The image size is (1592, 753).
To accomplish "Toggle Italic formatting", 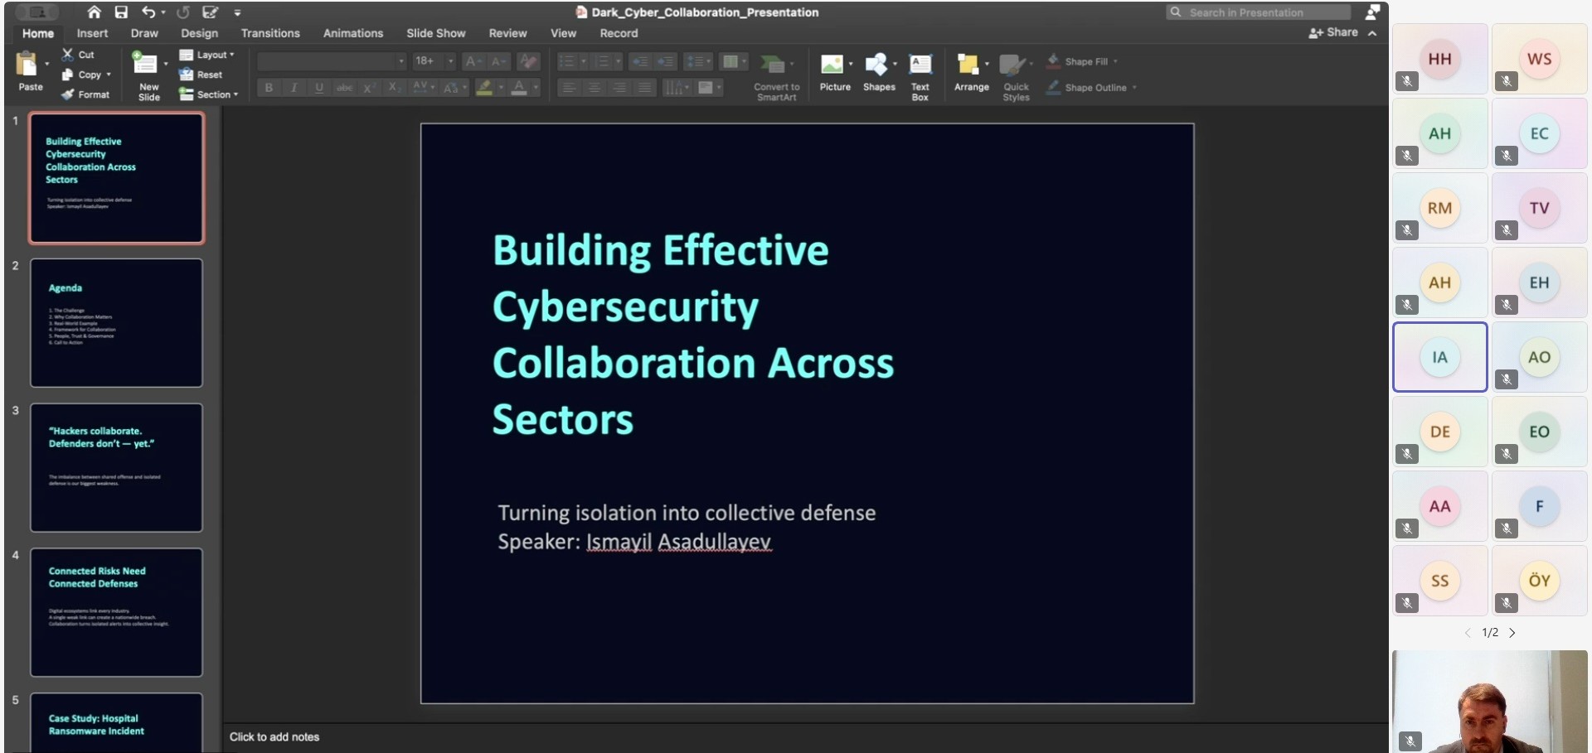I will point(294,88).
